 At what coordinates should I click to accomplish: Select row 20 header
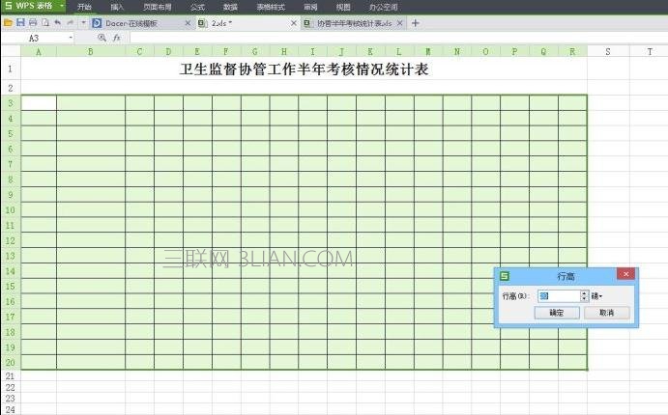pyautogui.click(x=11, y=362)
